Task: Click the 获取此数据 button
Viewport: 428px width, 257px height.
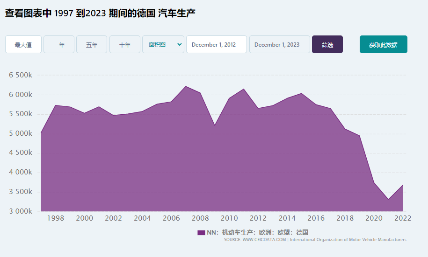Action: 383,44
